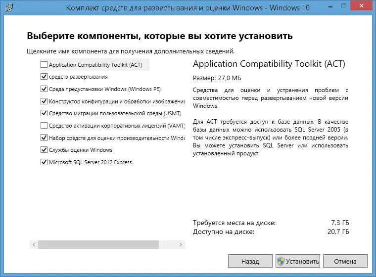The width and height of the screenshot is (376, 277).
Task: Select the средств развертывания component name
Action: click(x=78, y=77)
